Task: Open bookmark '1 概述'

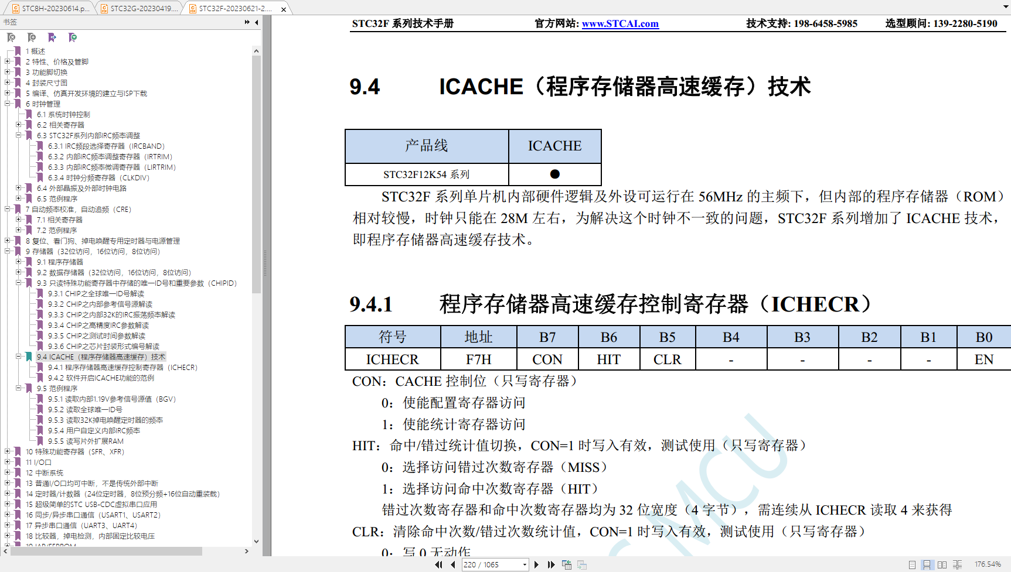Action: (x=35, y=51)
